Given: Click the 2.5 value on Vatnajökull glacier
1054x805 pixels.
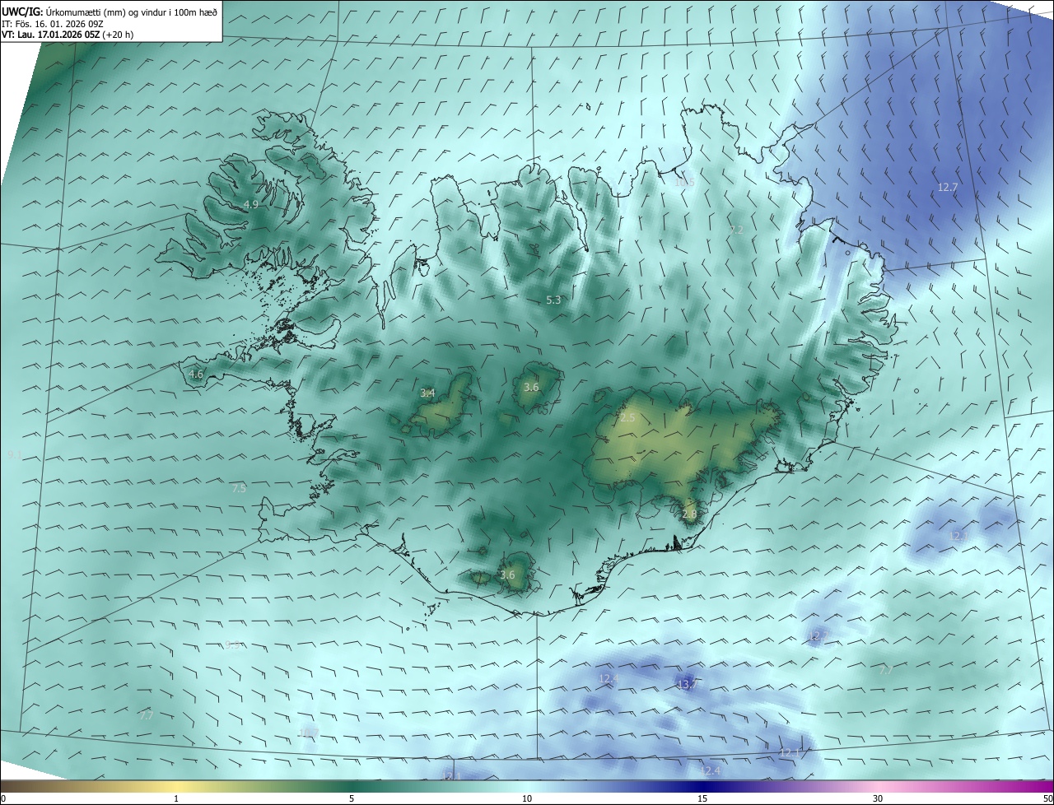Looking at the screenshot, I should click(627, 418).
